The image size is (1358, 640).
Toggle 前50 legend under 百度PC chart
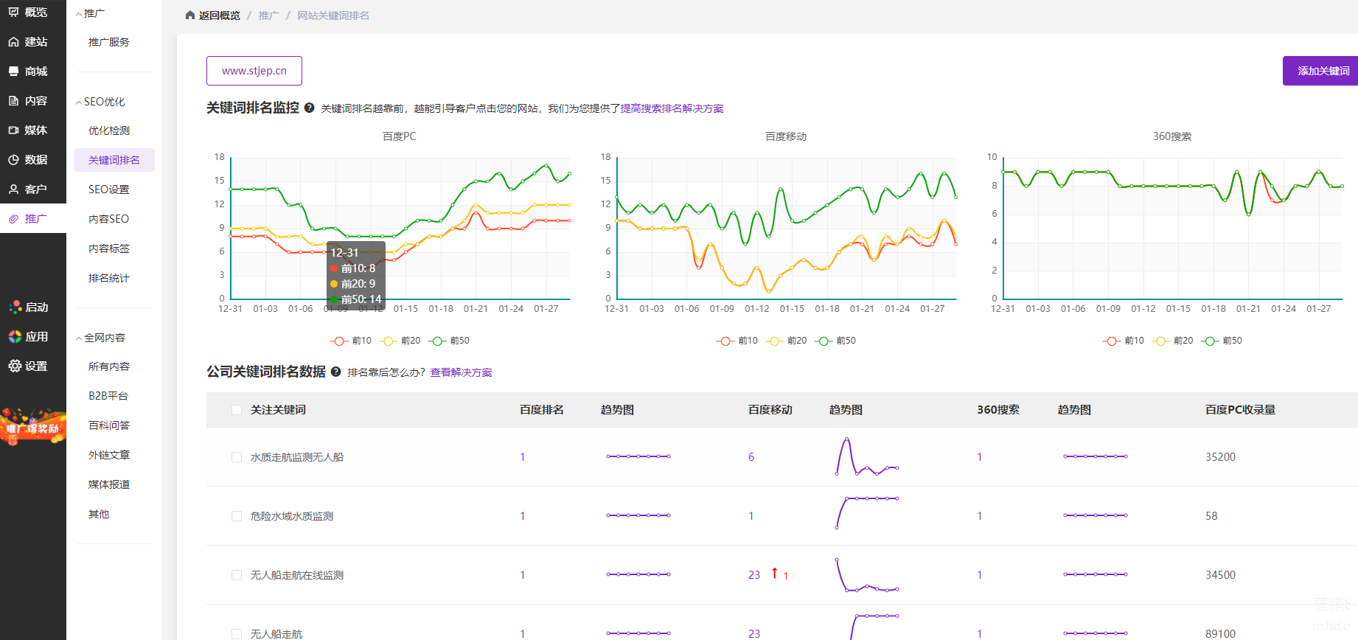[x=450, y=341]
